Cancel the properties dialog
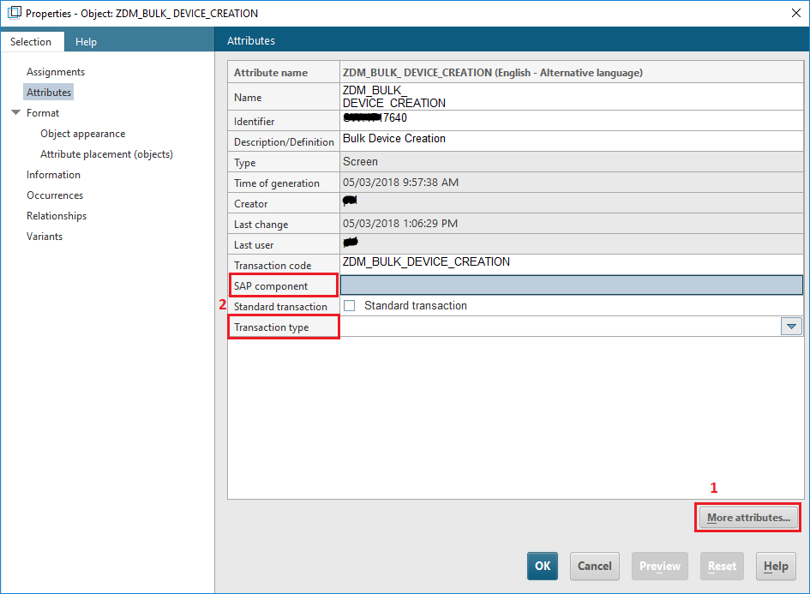 coord(594,566)
